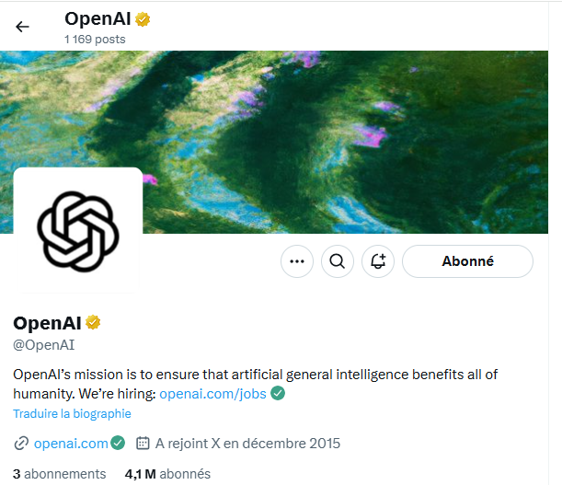Click the chain link icon before openai.com
The width and height of the screenshot is (562, 485).
(x=21, y=444)
